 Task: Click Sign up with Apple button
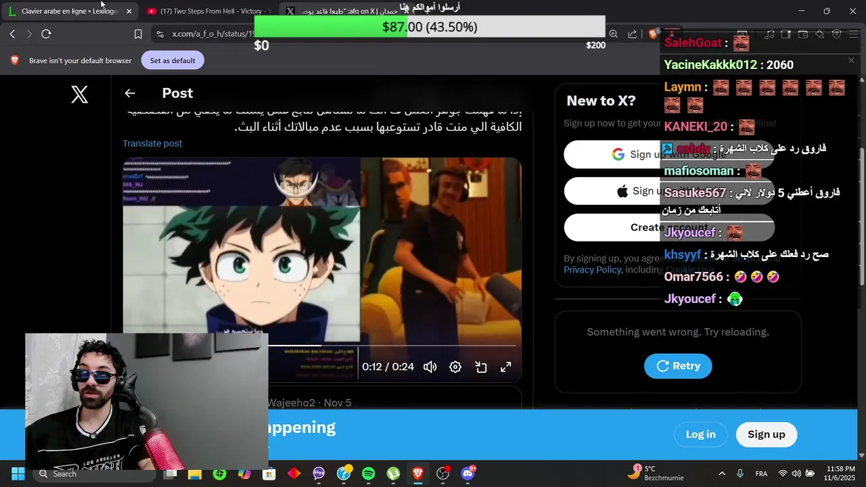[x=669, y=191]
